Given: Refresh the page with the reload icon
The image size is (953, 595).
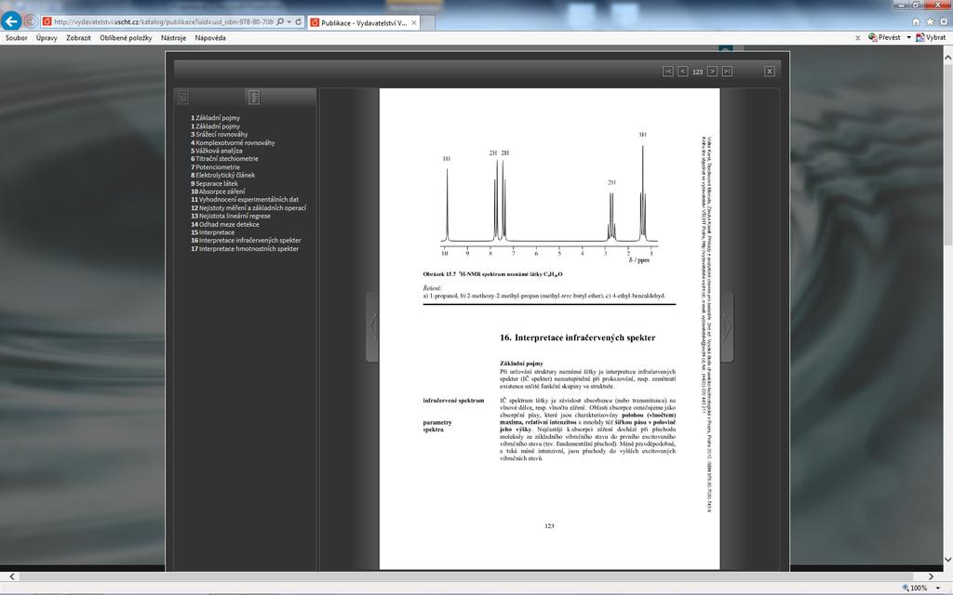Looking at the screenshot, I should [299, 22].
